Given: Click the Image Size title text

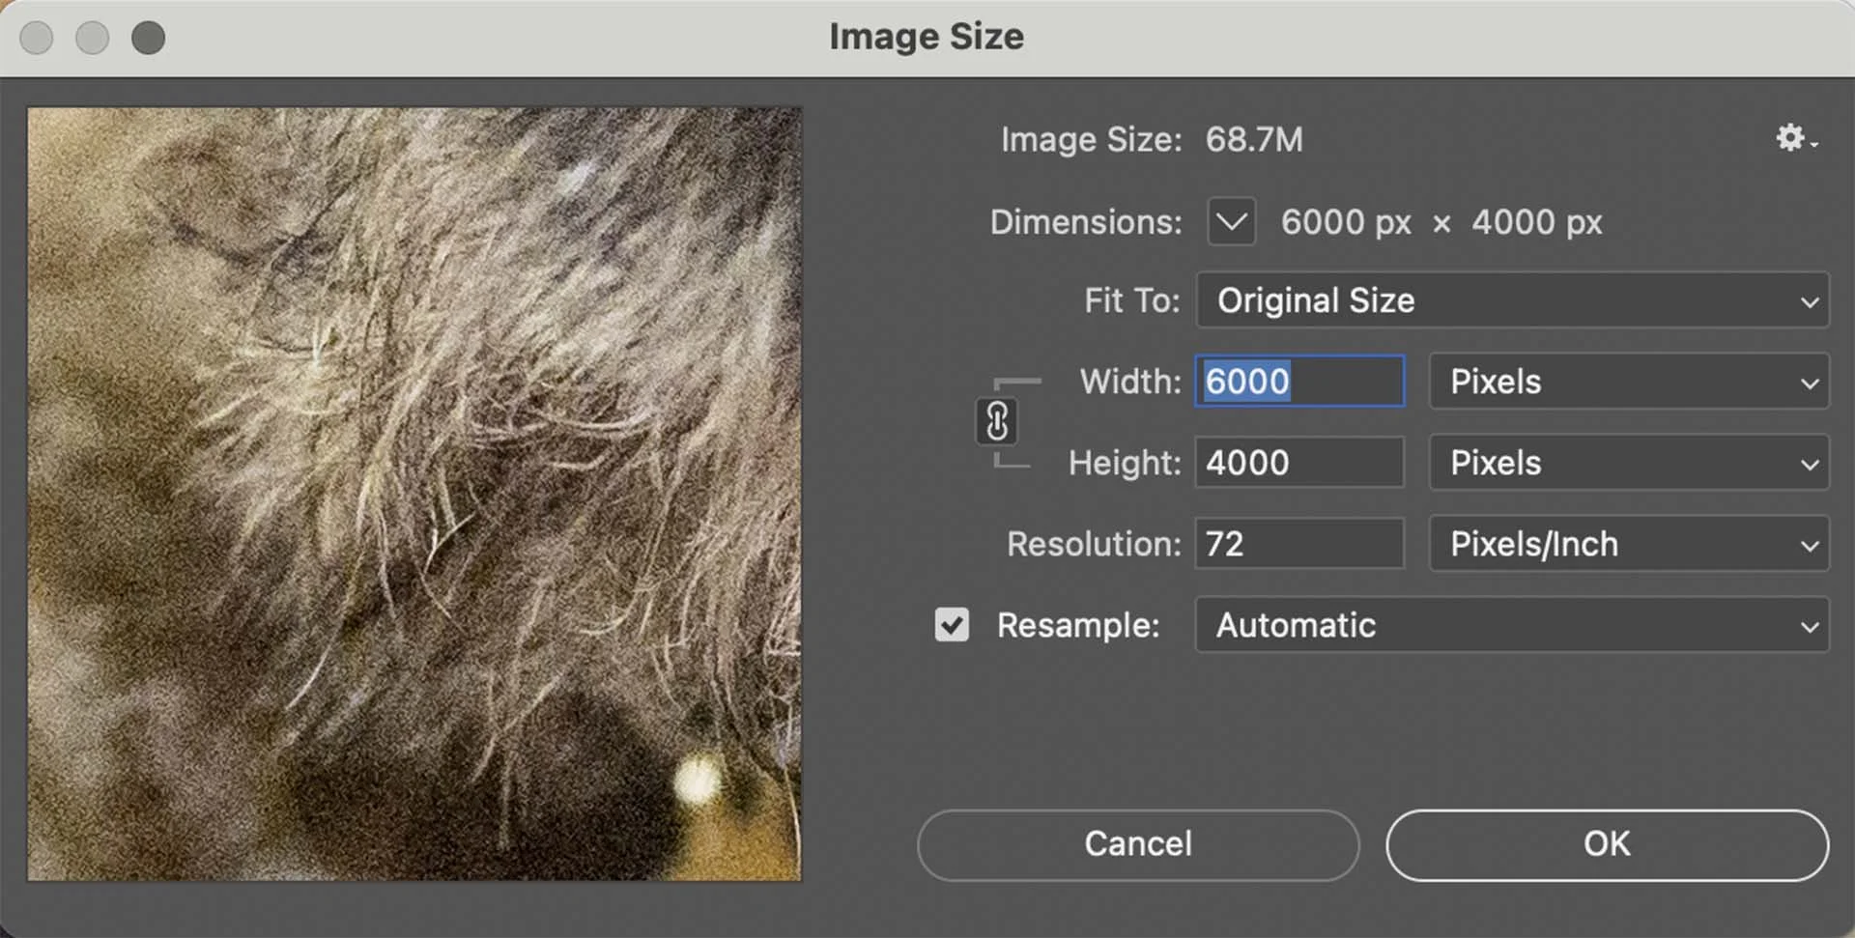Looking at the screenshot, I should pyautogui.click(x=926, y=36).
